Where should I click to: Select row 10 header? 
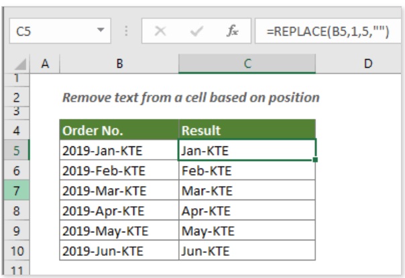click(17, 250)
